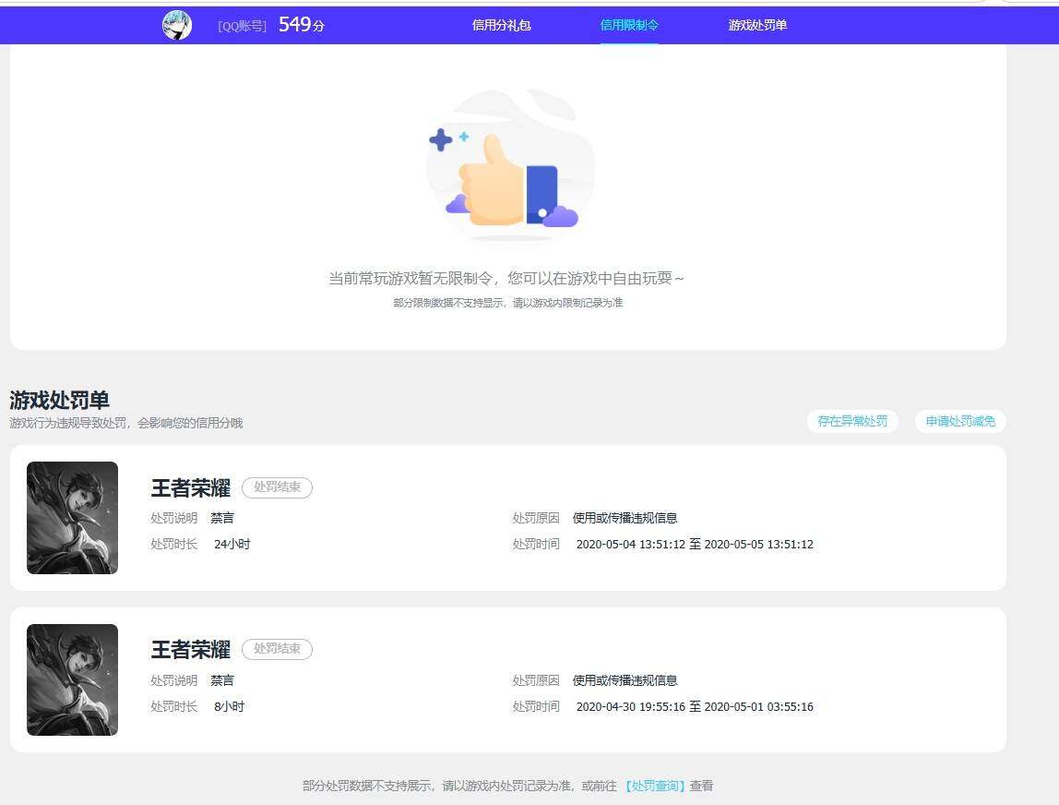The image size is (1059, 805).
Task: Click the [QQ账号] label
Action: point(242,27)
